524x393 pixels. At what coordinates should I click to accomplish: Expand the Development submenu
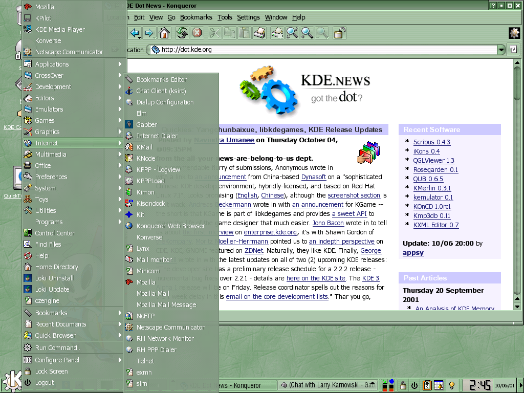pos(73,86)
